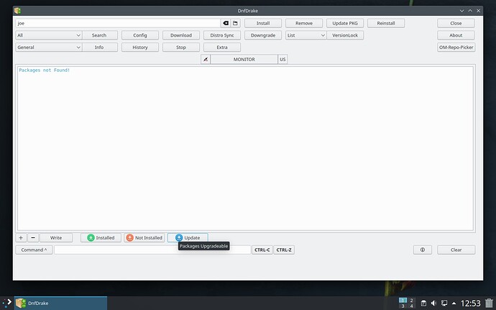Click the pin icon left of MONITOR
496x310 pixels.
pos(206,59)
